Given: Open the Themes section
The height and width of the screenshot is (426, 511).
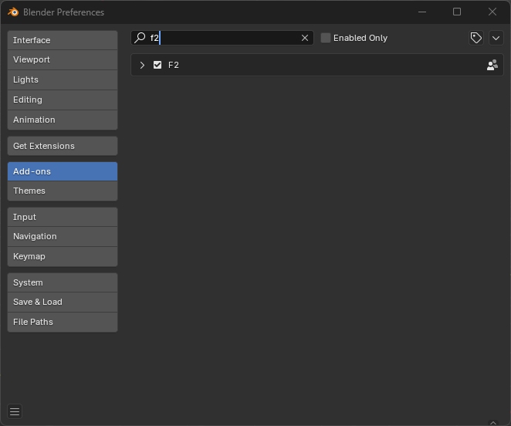Looking at the screenshot, I should pyautogui.click(x=63, y=191).
